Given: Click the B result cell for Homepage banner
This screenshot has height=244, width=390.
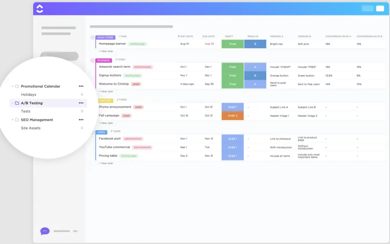Looking at the screenshot, I should pos(255,44).
